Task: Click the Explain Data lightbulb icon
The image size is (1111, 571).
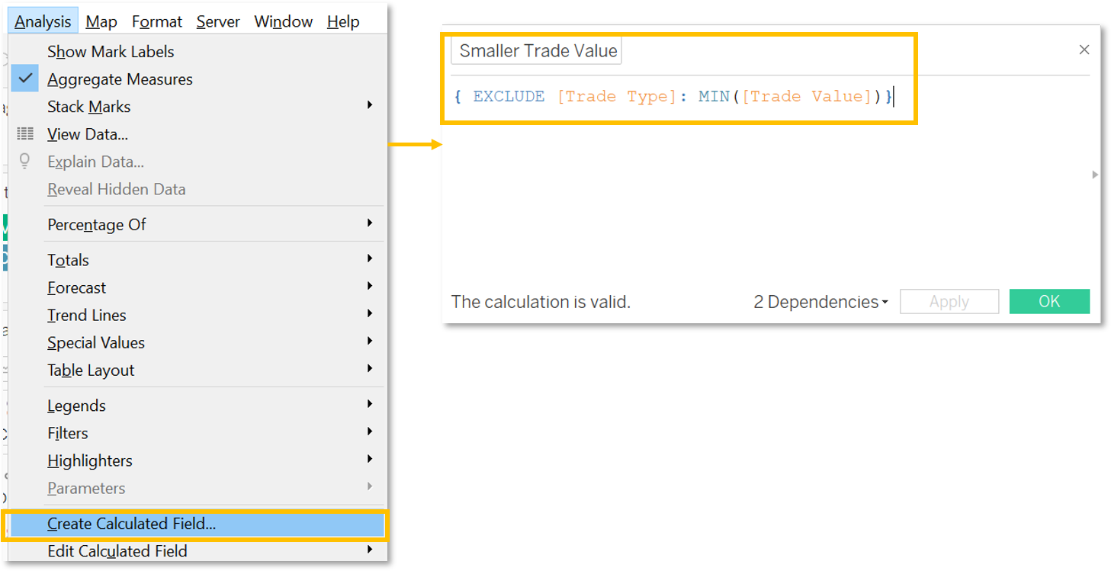Action: (x=25, y=162)
